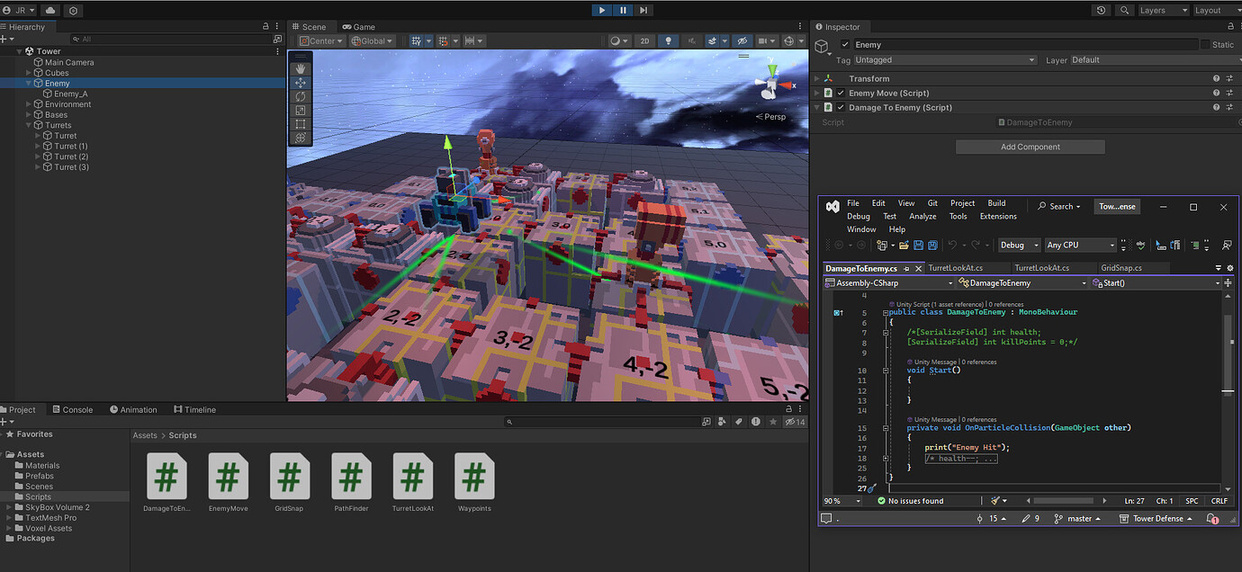
Task: Toggle scene lighting with the bulb icon
Action: (x=669, y=40)
